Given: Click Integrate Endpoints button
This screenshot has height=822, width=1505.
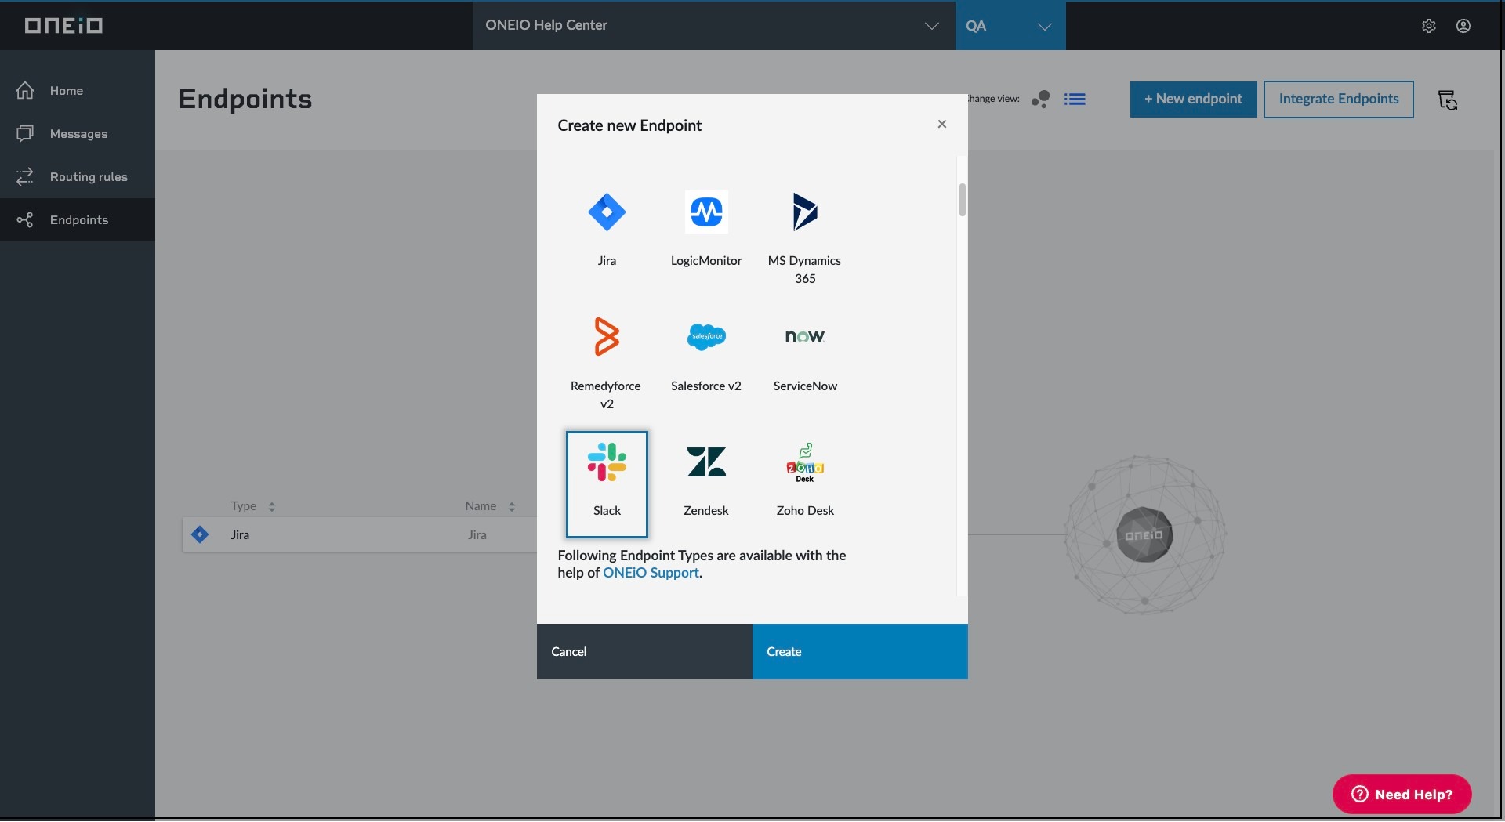Looking at the screenshot, I should click(x=1338, y=100).
